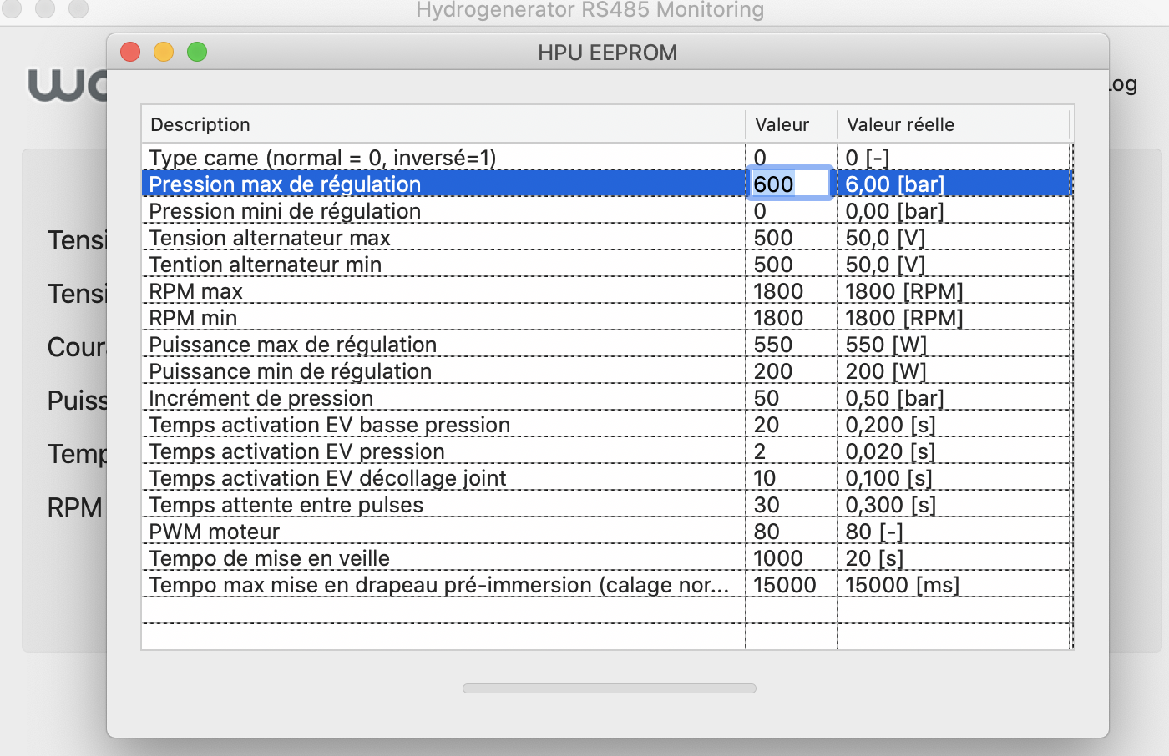
Task: Select Temps activation EV basse pression row
Action: click(606, 424)
